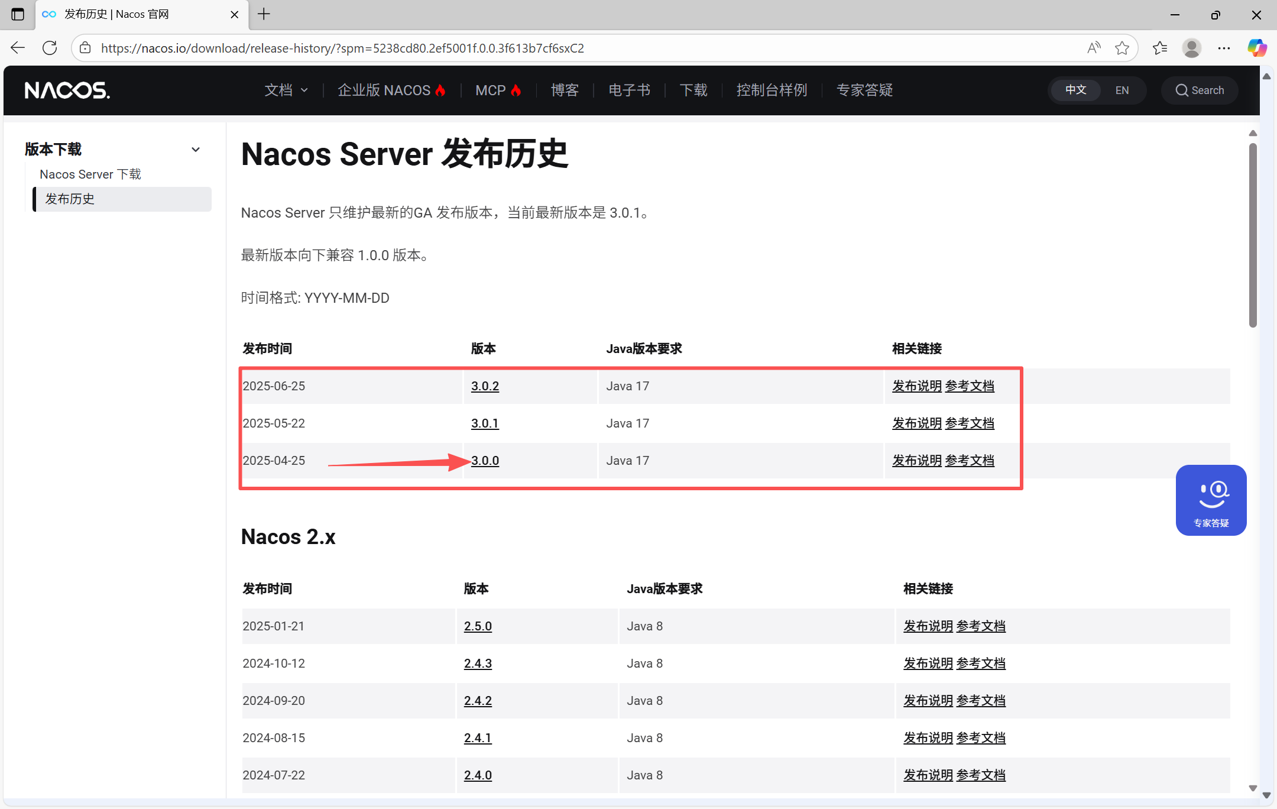
Task: Open 专家答疑 navigation item
Action: [864, 90]
